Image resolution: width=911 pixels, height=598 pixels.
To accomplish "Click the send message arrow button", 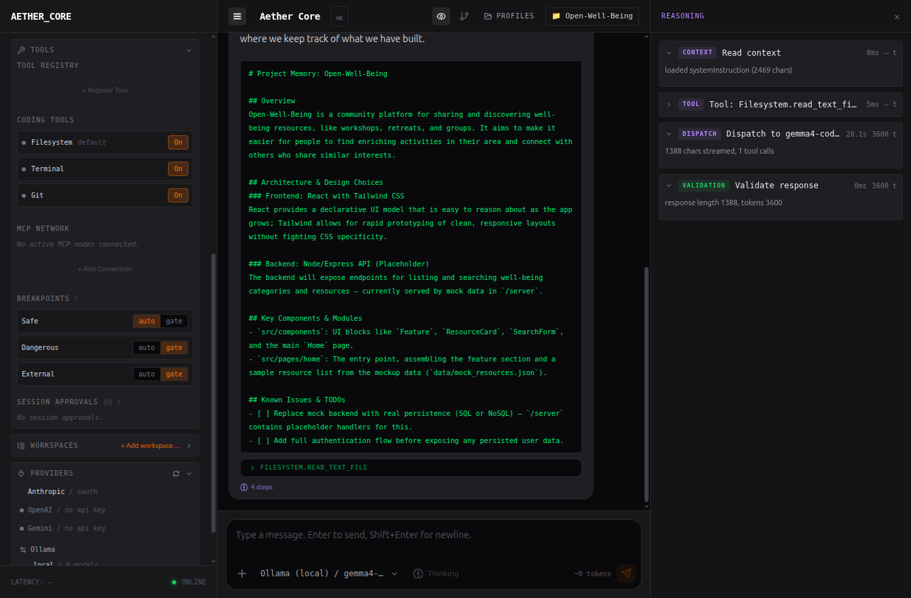I will (626, 574).
